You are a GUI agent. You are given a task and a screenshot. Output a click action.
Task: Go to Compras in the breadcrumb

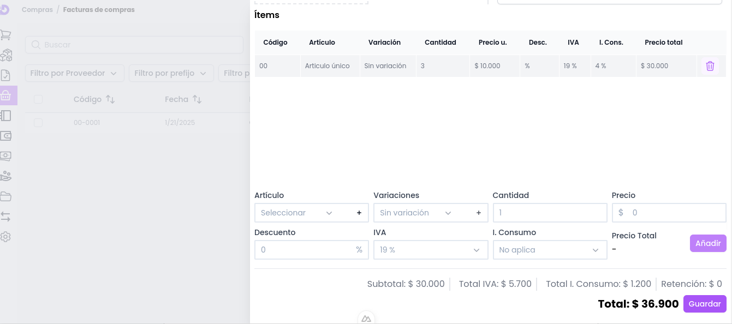37,10
